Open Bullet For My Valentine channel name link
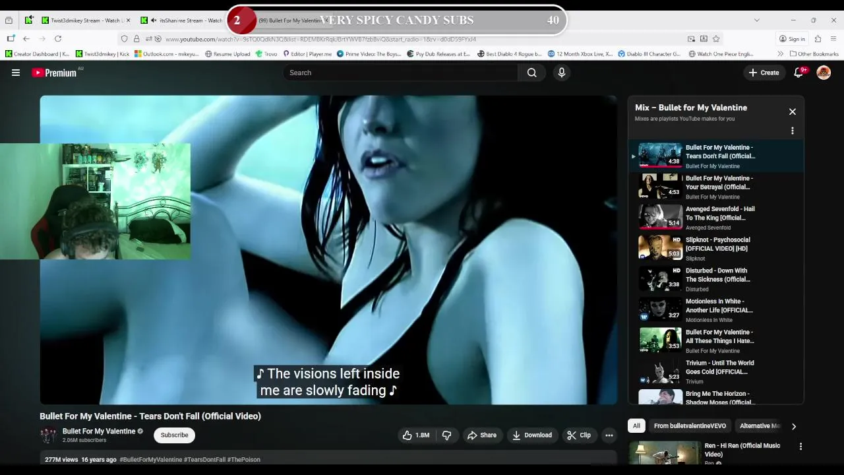The height and width of the screenshot is (475, 844). 99,431
